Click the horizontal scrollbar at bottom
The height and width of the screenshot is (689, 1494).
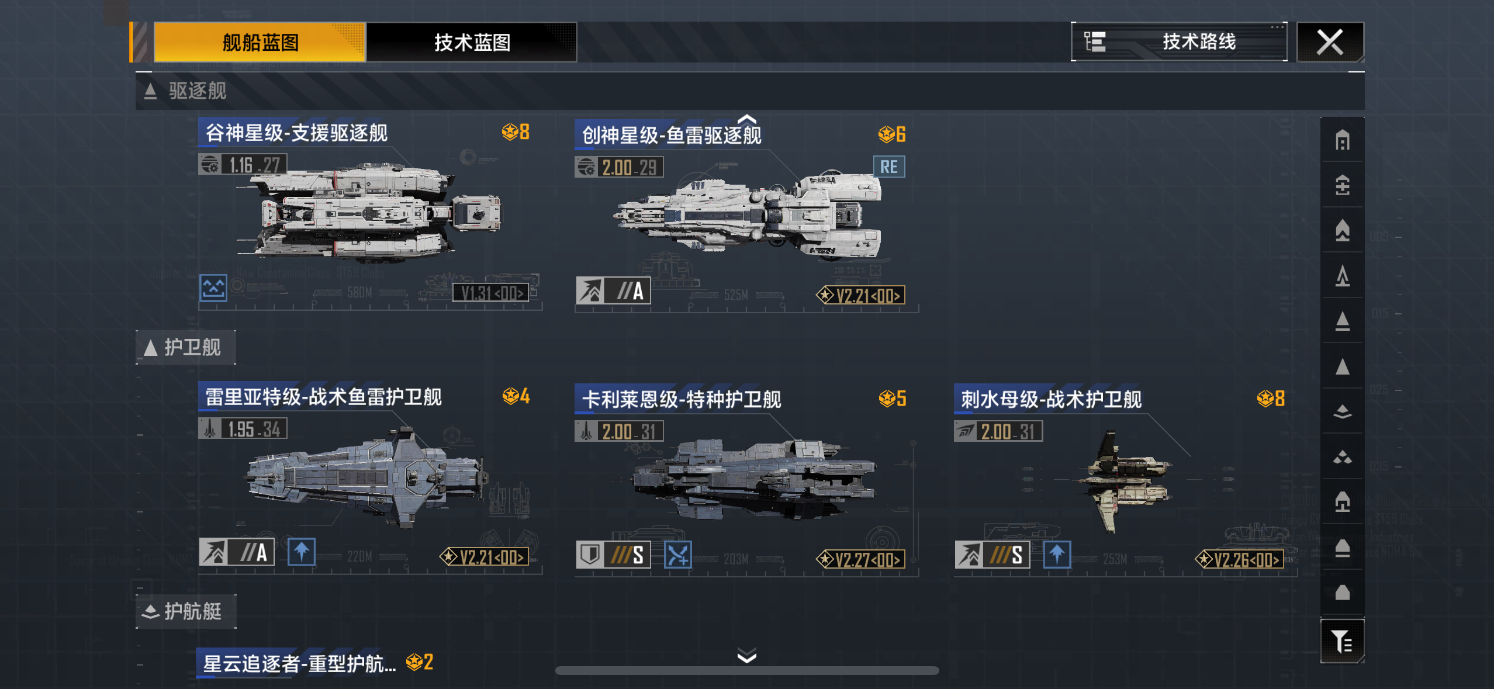click(x=747, y=671)
